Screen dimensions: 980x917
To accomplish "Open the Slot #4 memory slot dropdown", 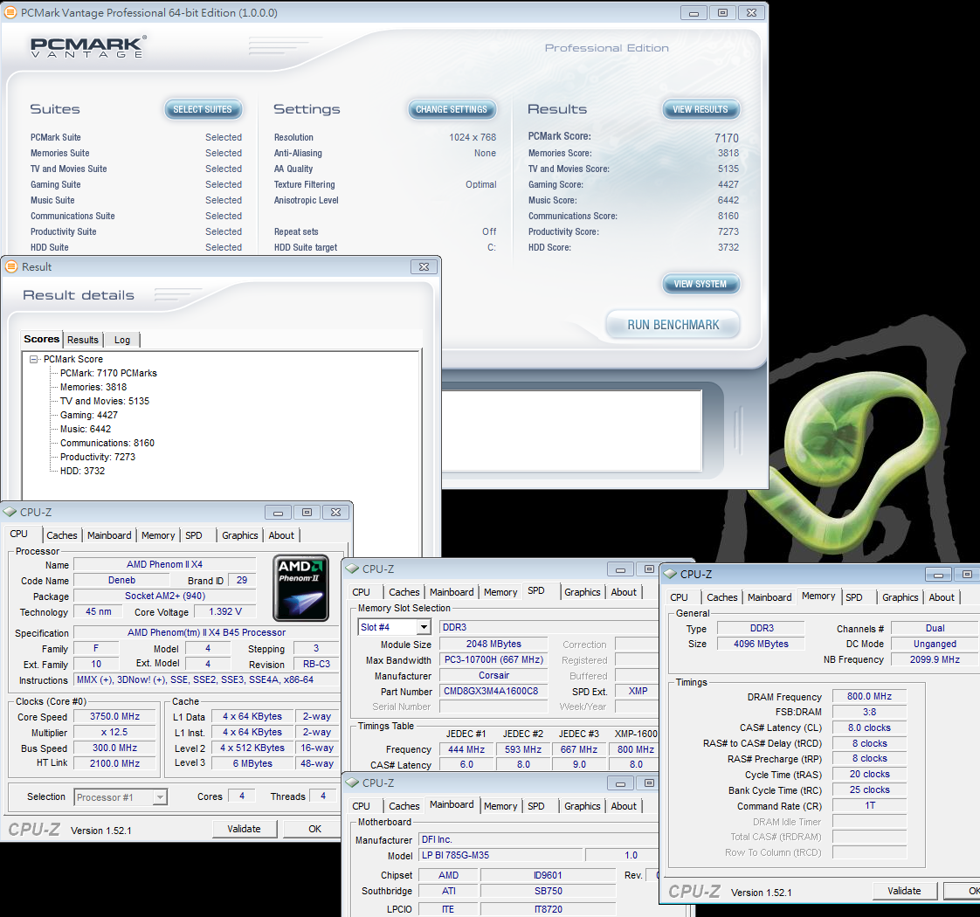I will [424, 627].
